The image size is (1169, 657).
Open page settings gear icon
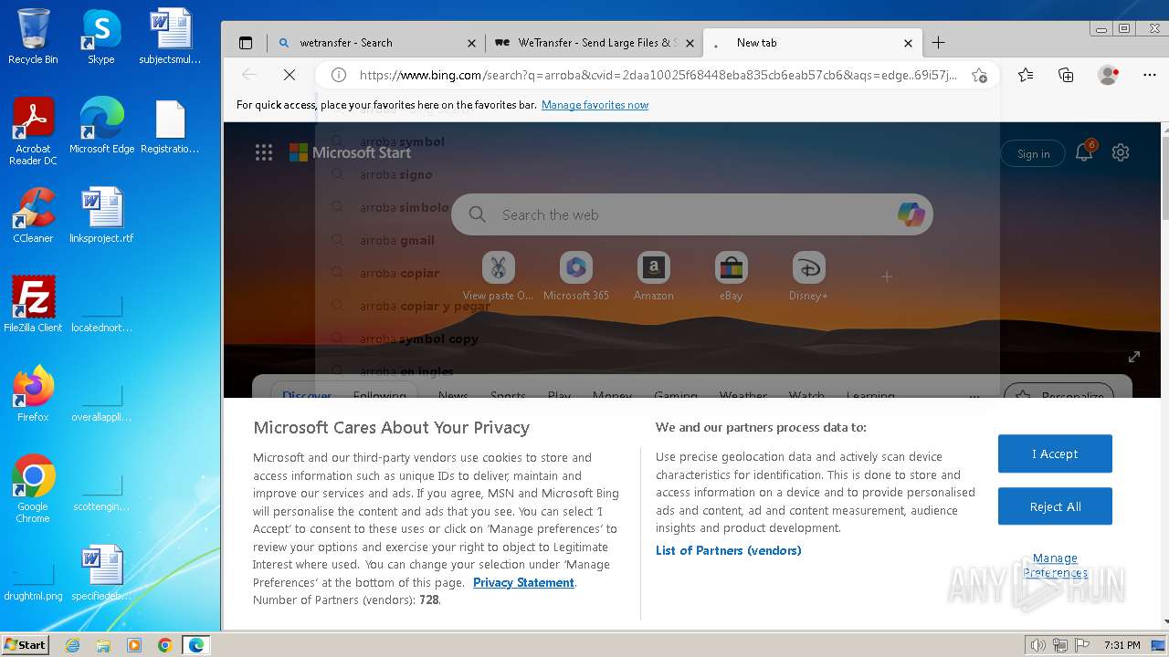click(1121, 152)
